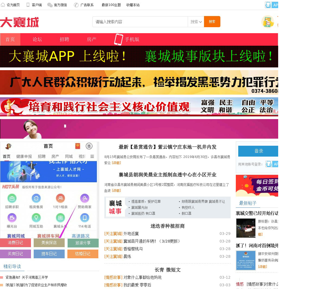Screen dimensions: 326x289
Task: Open post 襄城县开通的车辆! (3/28更新)
Action: pos(152,241)
